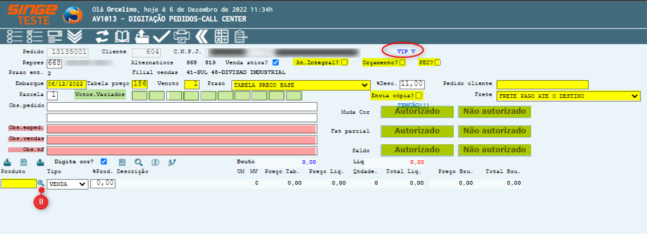The width and height of the screenshot is (647, 234).
Task: Click the Pedido cliente input field
Action: 542,84
